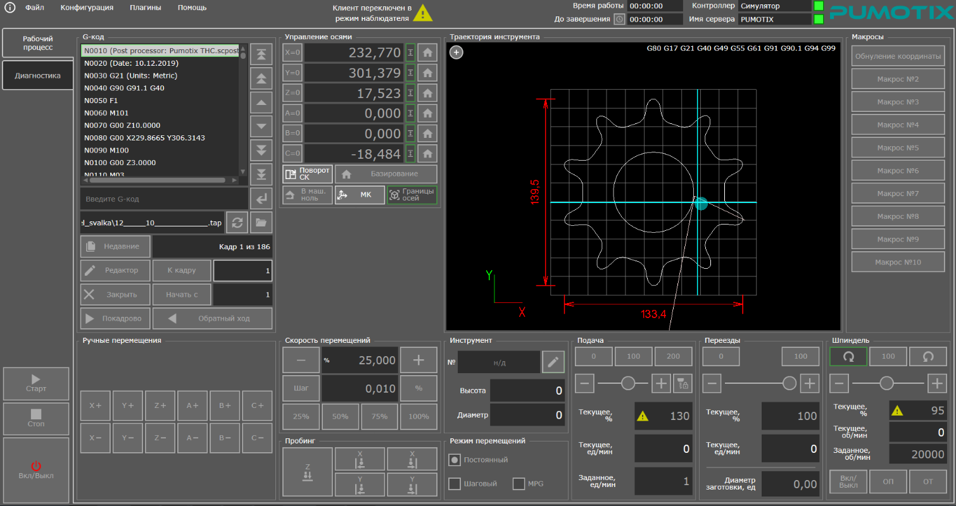Toggle spindle Вкл/Выкл button
The image size is (956, 506).
coord(848,481)
